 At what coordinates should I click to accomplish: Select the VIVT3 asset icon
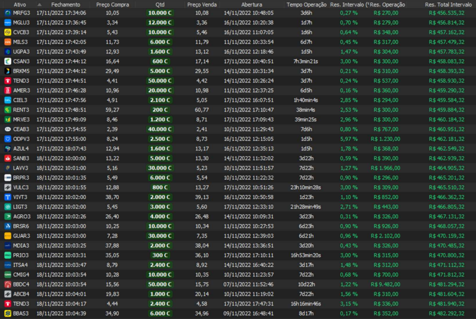[x=7, y=197]
